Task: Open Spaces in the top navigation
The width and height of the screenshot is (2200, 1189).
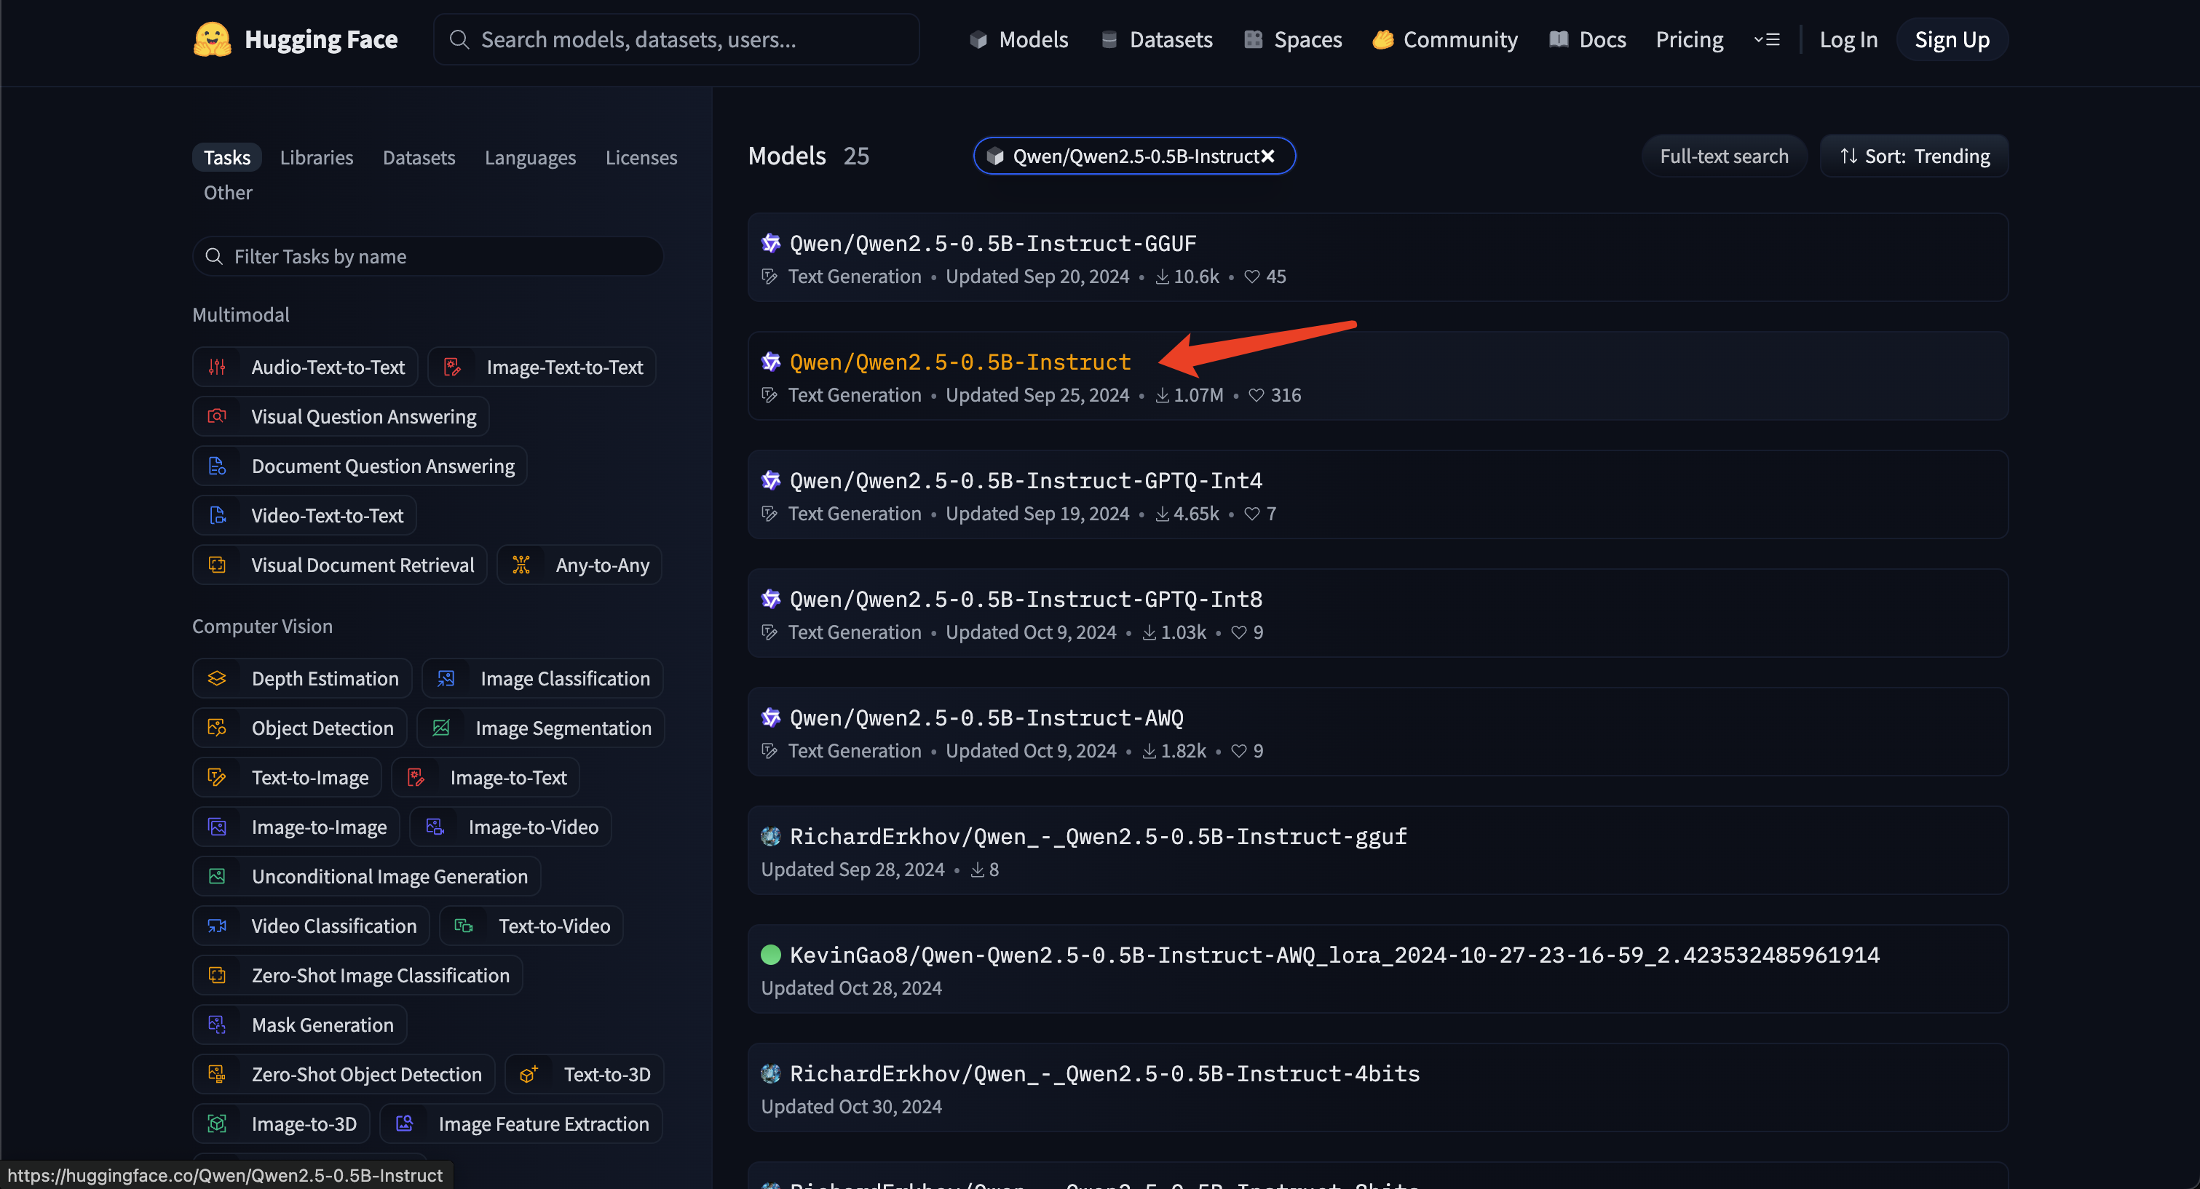Action: point(1293,39)
